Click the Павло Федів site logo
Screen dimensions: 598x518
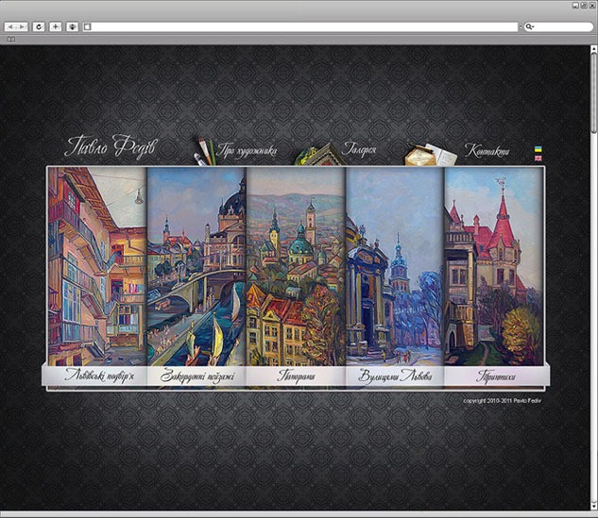(111, 146)
